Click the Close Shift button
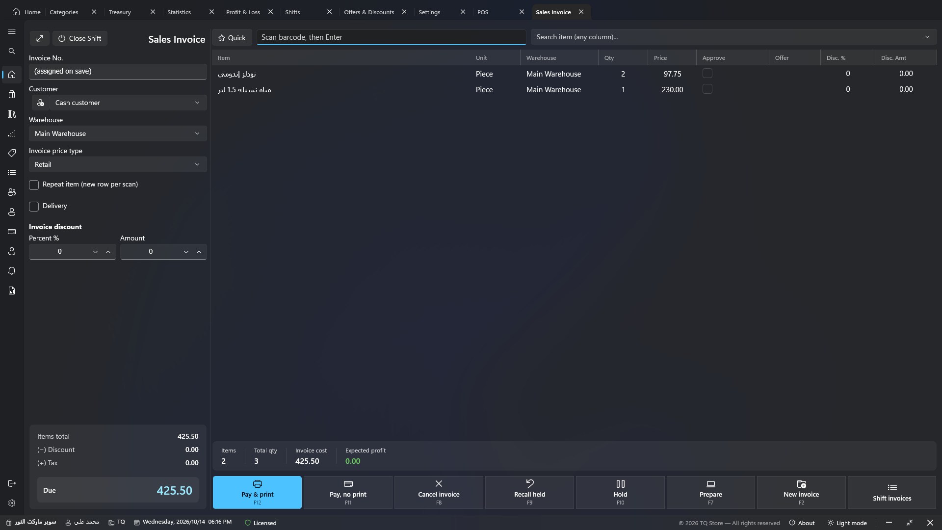The image size is (942, 530). [x=80, y=38]
